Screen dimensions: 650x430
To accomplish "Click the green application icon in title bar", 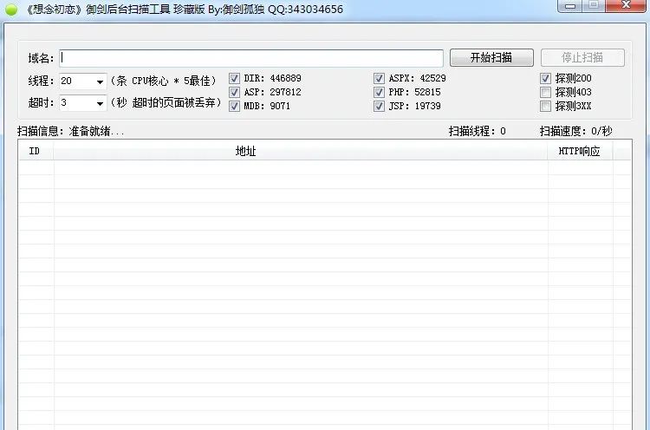I will coord(11,10).
